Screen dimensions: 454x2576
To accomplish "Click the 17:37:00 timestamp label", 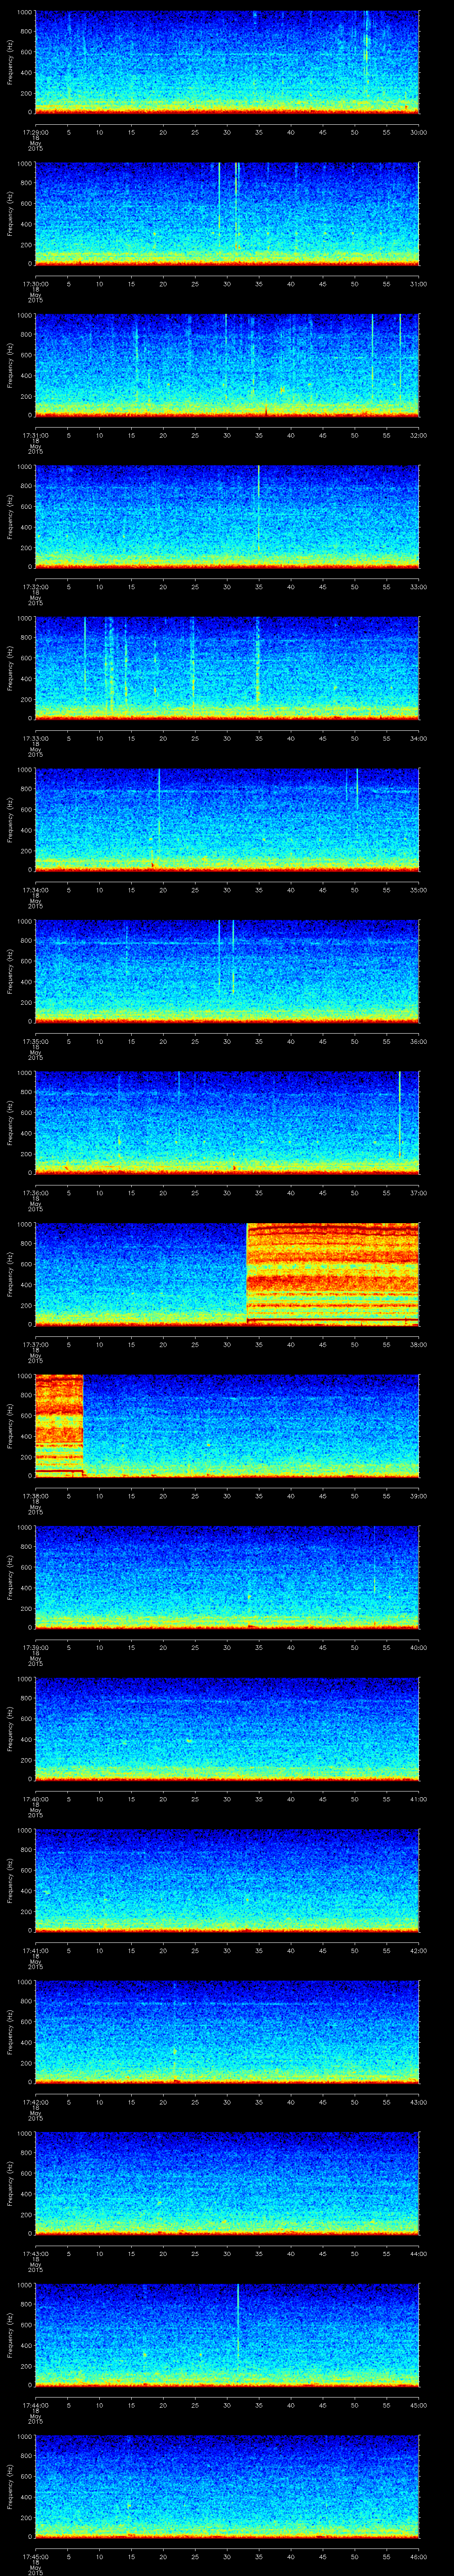I will coord(35,1343).
